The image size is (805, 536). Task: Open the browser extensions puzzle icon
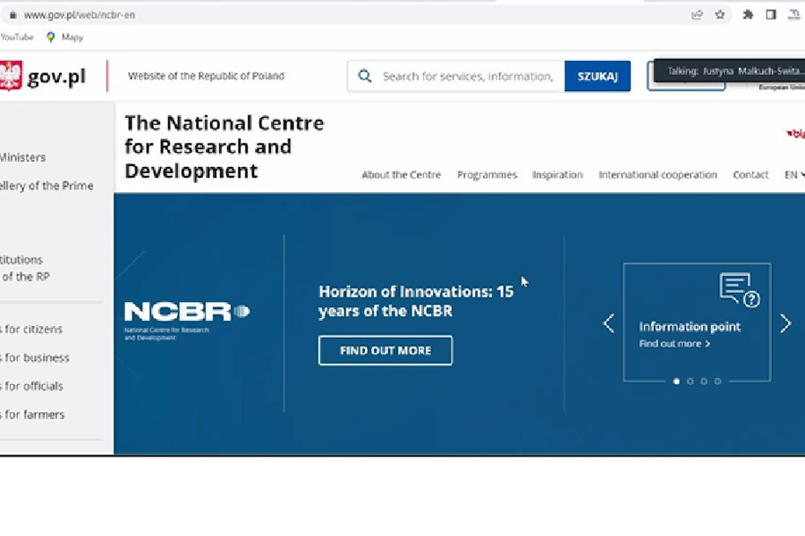click(x=748, y=15)
